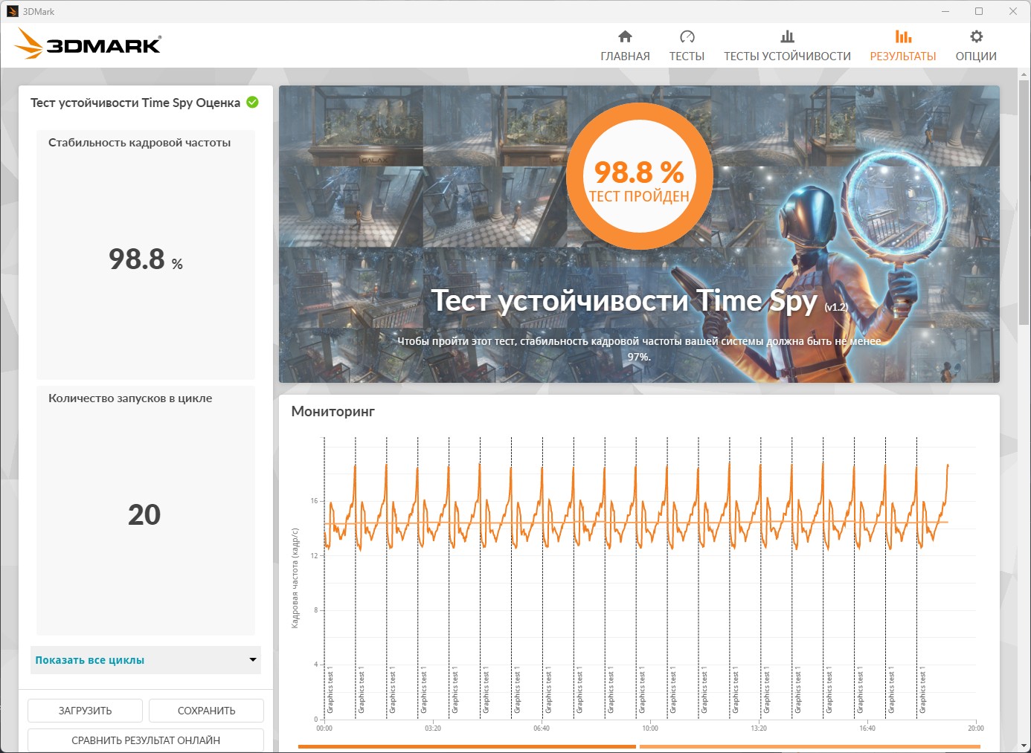Expand the Показать все циклы dropdown
Screen dimensions: 1031x753
pos(146,660)
